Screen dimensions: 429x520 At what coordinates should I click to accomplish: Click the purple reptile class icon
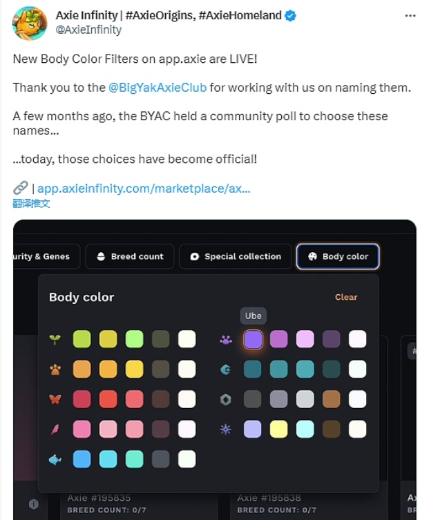225,339
